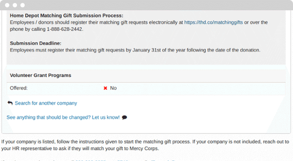
Task: Follow the Search for another company link
Action: tap(46, 103)
